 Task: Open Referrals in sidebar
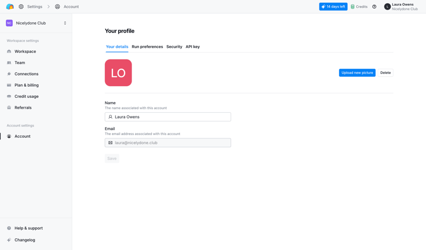coord(23,108)
